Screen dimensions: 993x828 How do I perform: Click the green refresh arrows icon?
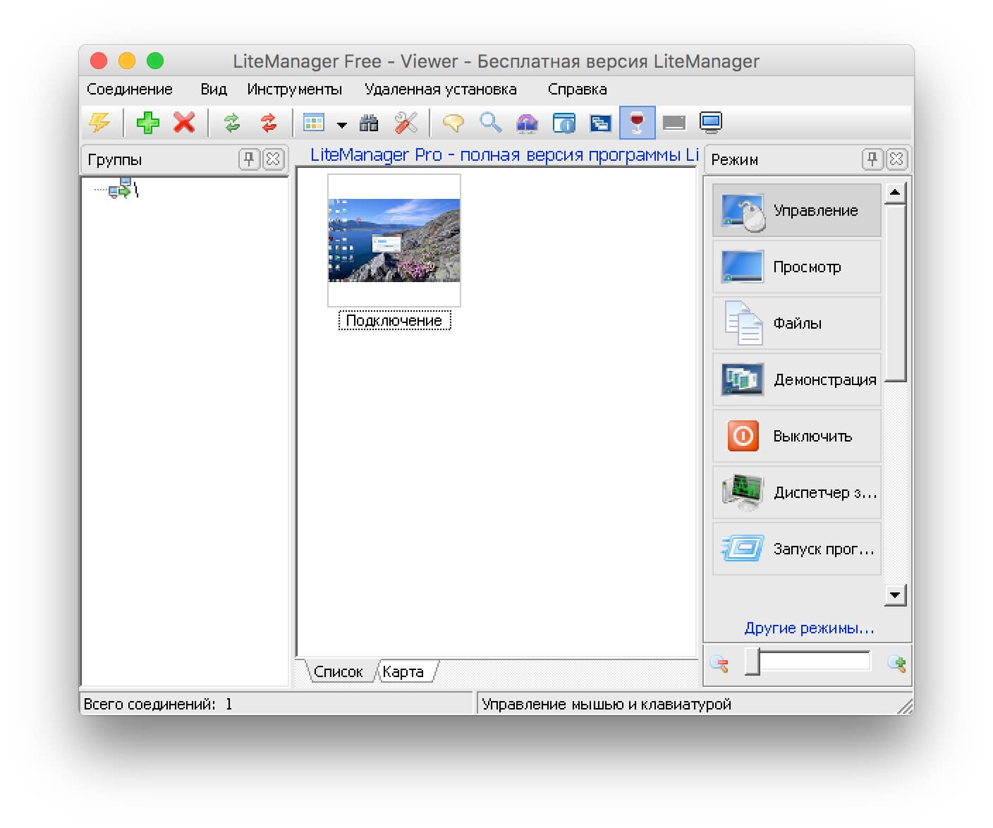(232, 123)
